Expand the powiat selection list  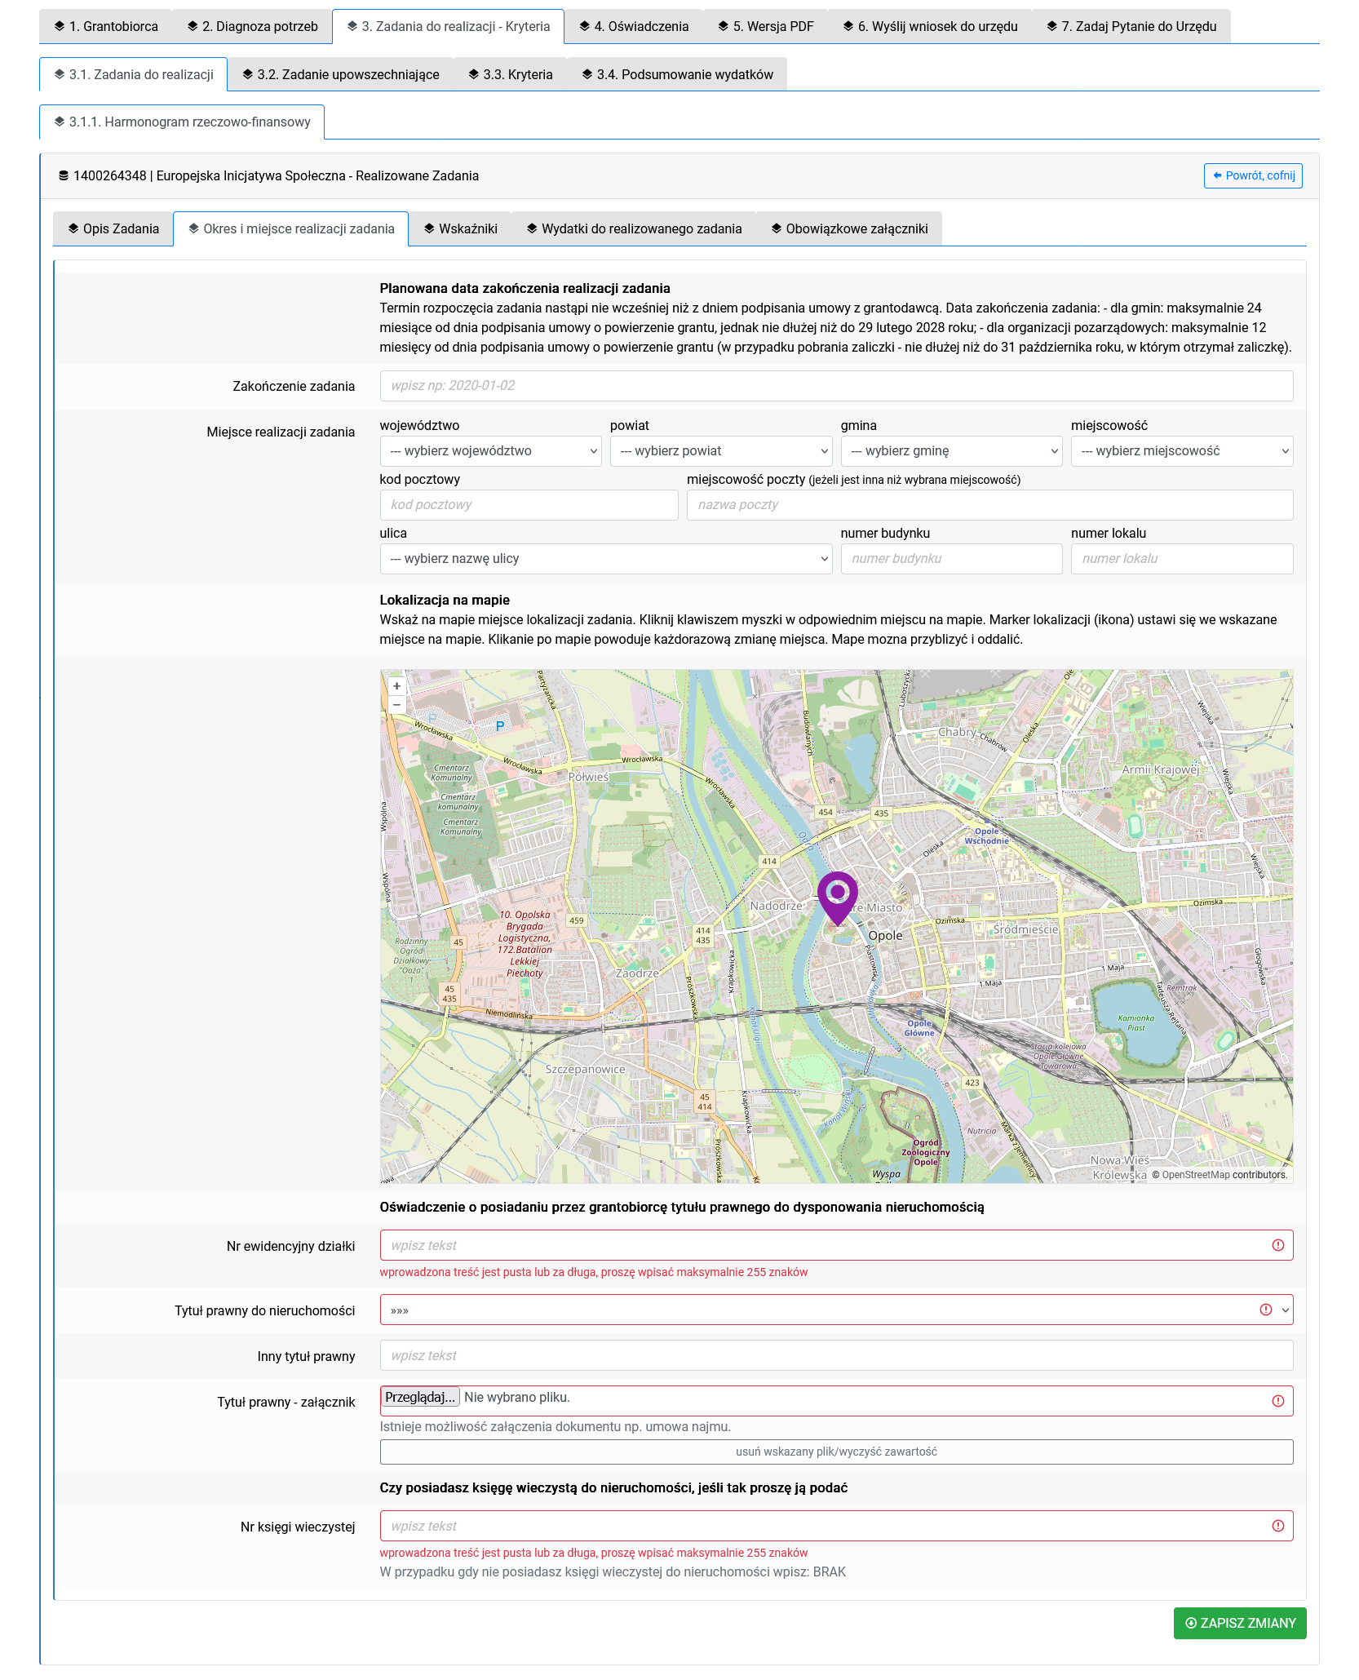click(720, 451)
